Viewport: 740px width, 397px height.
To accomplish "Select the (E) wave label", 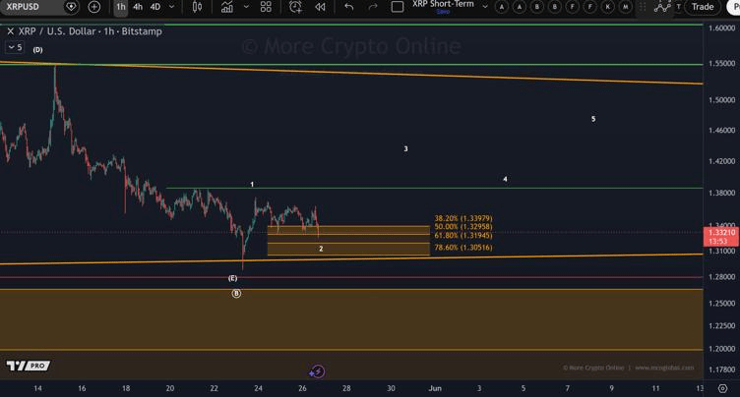I will click(232, 279).
